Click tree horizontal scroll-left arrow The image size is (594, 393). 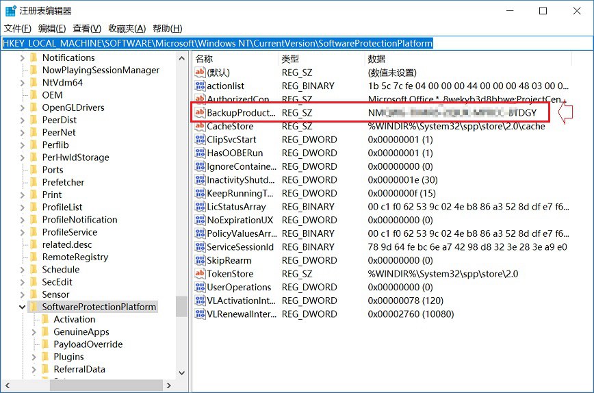[8, 385]
